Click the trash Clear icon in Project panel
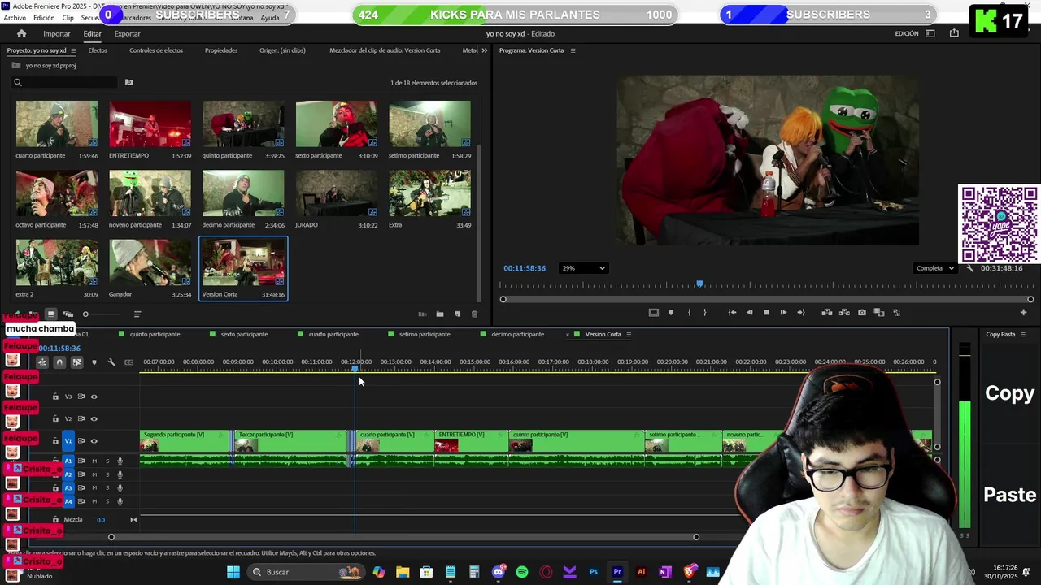This screenshot has width=1041, height=585. pos(475,314)
